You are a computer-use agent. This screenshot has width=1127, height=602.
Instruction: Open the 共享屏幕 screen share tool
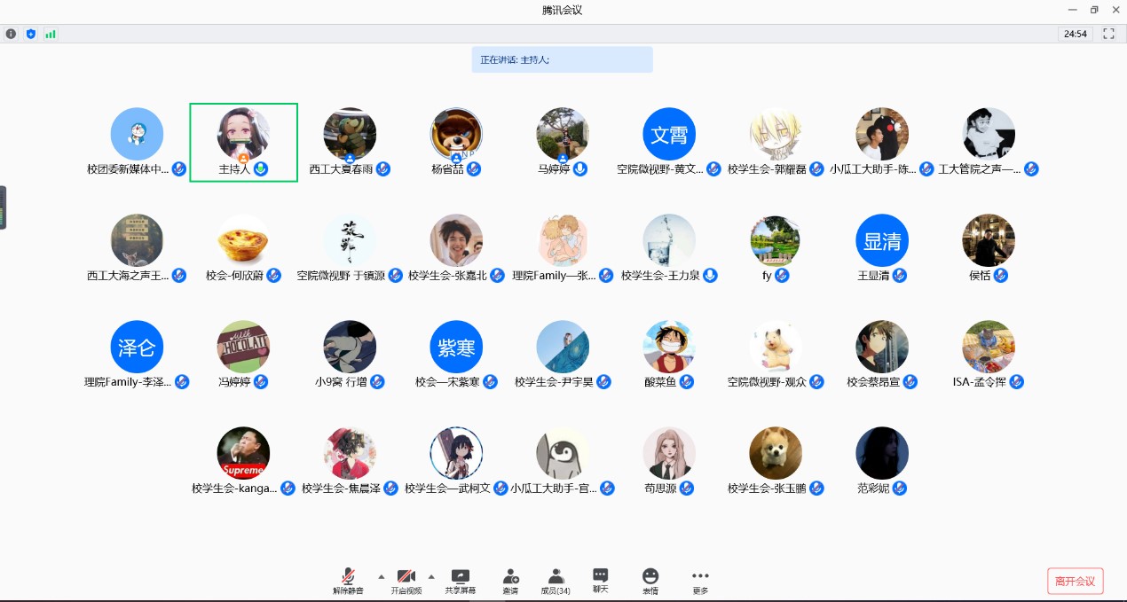pos(460,581)
